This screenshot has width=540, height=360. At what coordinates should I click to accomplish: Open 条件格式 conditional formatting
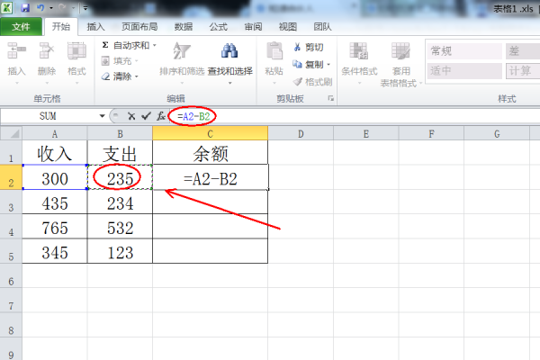tap(359, 62)
